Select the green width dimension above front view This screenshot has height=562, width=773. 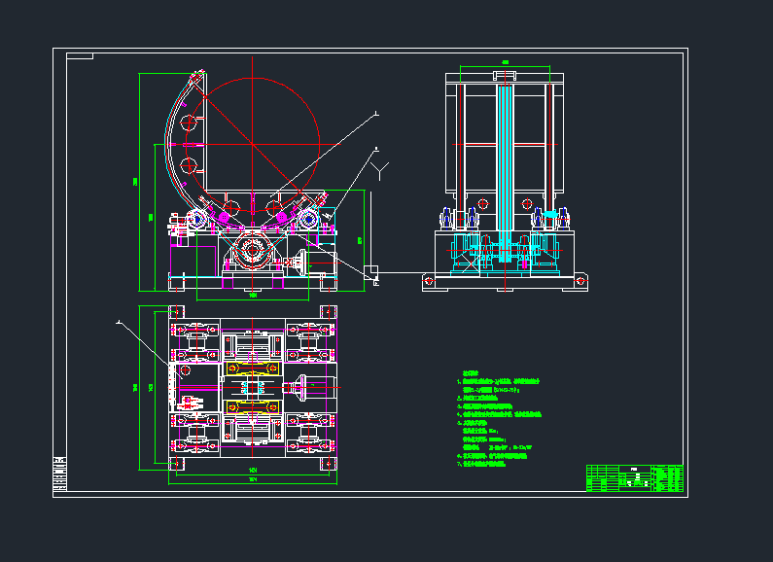(x=505, y=63)
